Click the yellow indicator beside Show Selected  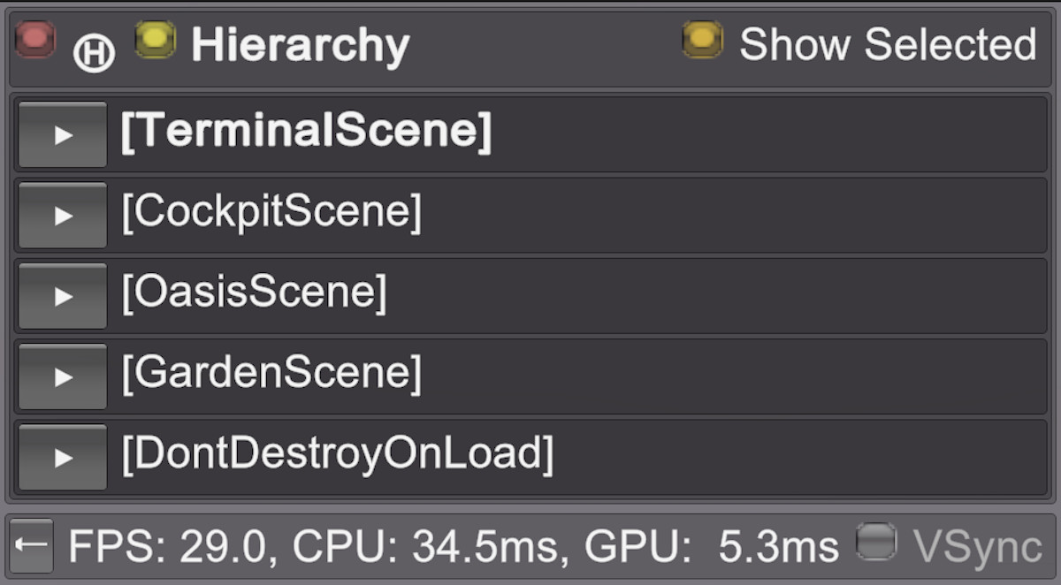click(702, 40)
